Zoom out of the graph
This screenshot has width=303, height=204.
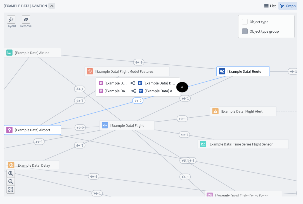point(11,181)
